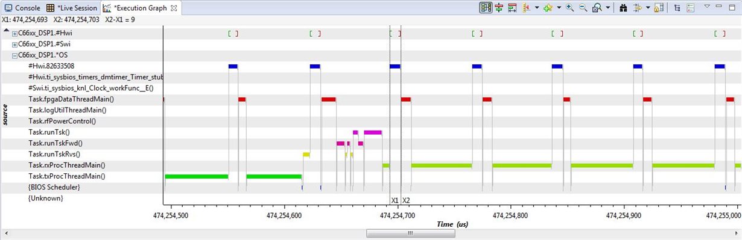Click the horizontal scrollbar thumb
Viewport: 742px width, 240px height.
(410, 233)
